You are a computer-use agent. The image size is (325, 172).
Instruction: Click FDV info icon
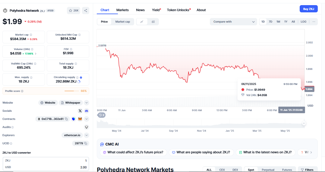click(x=71, y=49)
